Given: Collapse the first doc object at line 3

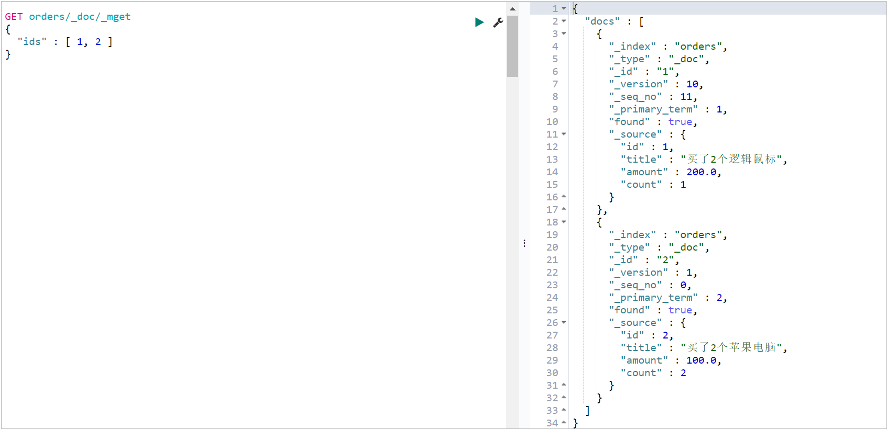Looking at the screenshot, I should tap(564, 33).
